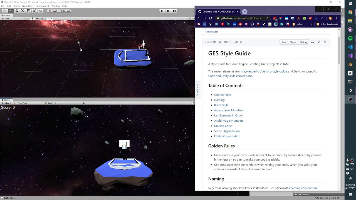Open the 1 contributor link
The width and height of the screenshot is (356, 200).
(211, 32)
